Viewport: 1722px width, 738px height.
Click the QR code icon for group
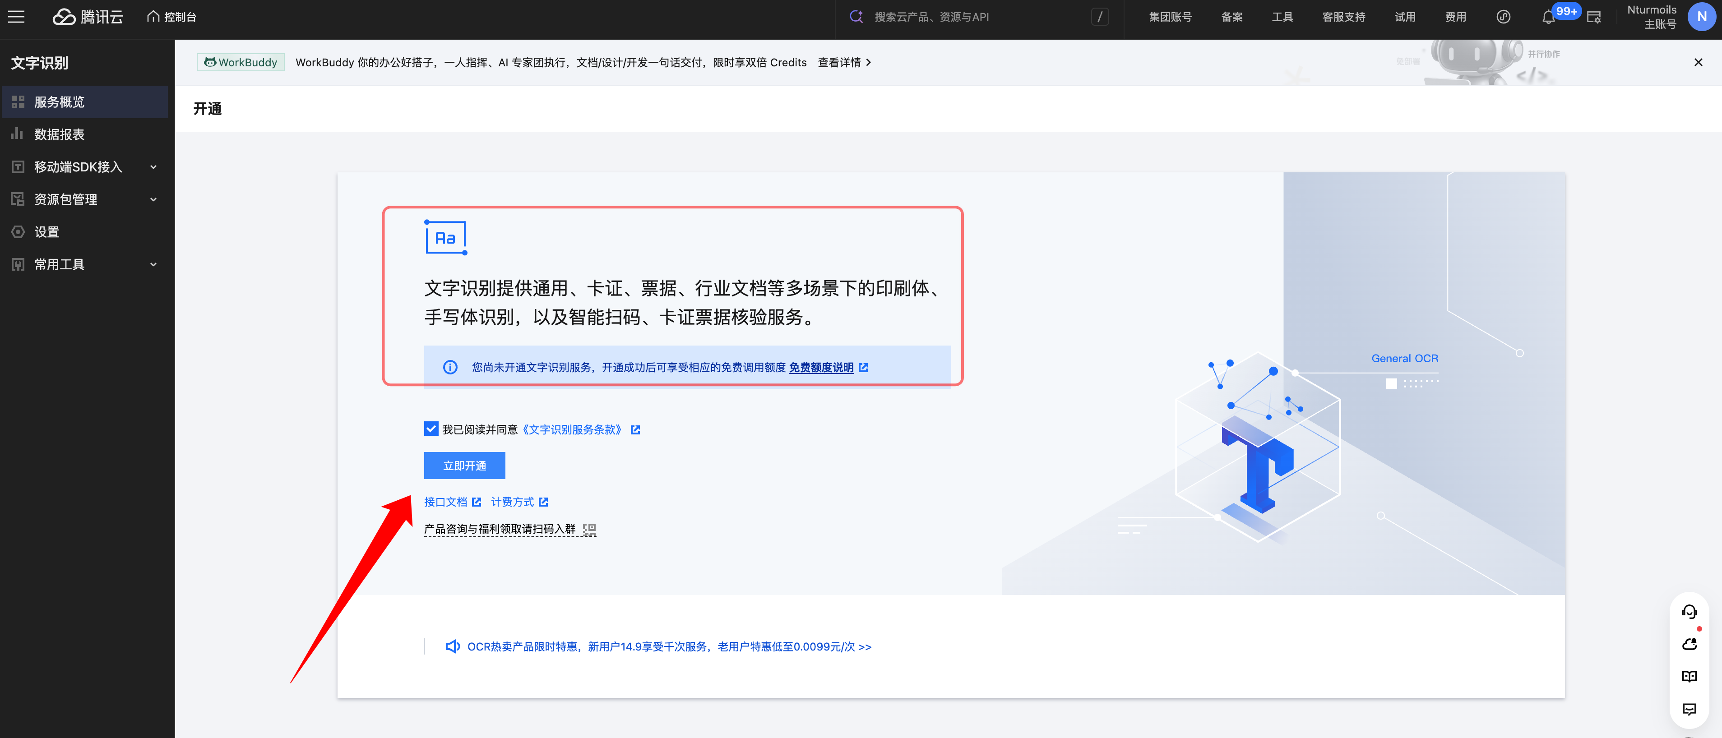coord(589,530)
